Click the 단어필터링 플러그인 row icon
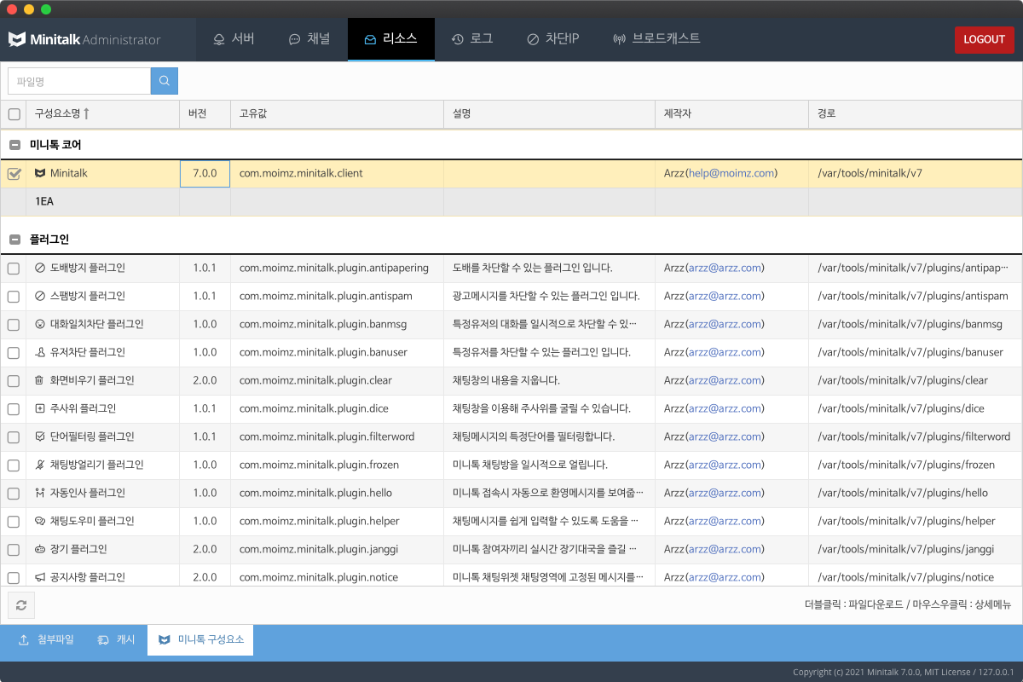1023x682 pixels. (40, 436)
